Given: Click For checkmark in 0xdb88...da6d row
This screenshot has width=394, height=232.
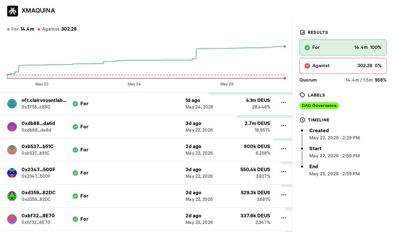Looking at the screenshot, I should tap(75, 127).
